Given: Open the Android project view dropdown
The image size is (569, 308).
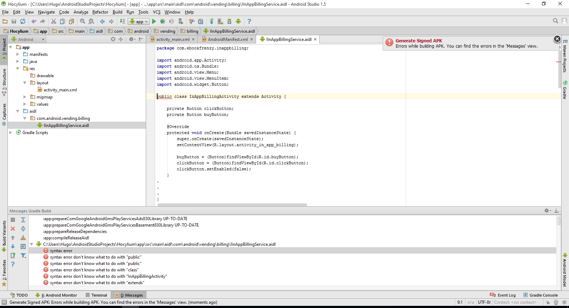Looking at the screenshot, I should 28,39.
